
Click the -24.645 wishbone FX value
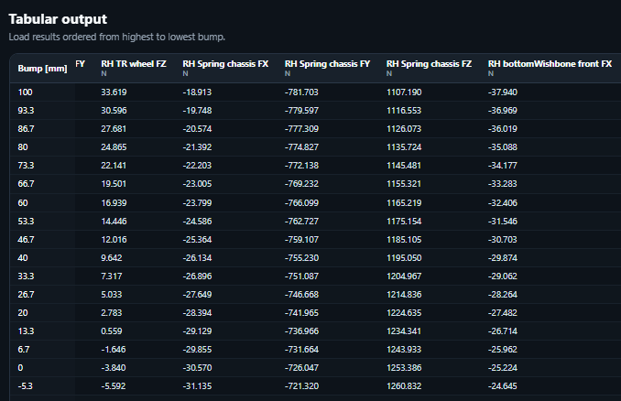[503, 386]
